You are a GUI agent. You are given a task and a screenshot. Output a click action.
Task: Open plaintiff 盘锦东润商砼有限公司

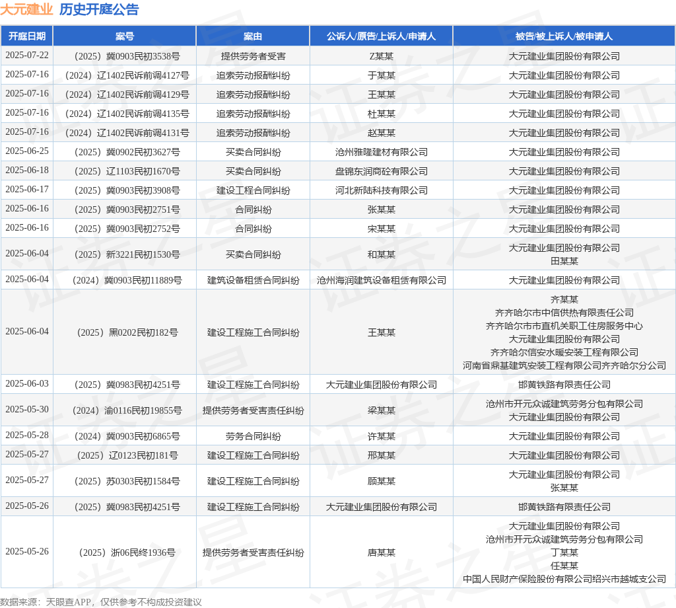pos(381,171)
